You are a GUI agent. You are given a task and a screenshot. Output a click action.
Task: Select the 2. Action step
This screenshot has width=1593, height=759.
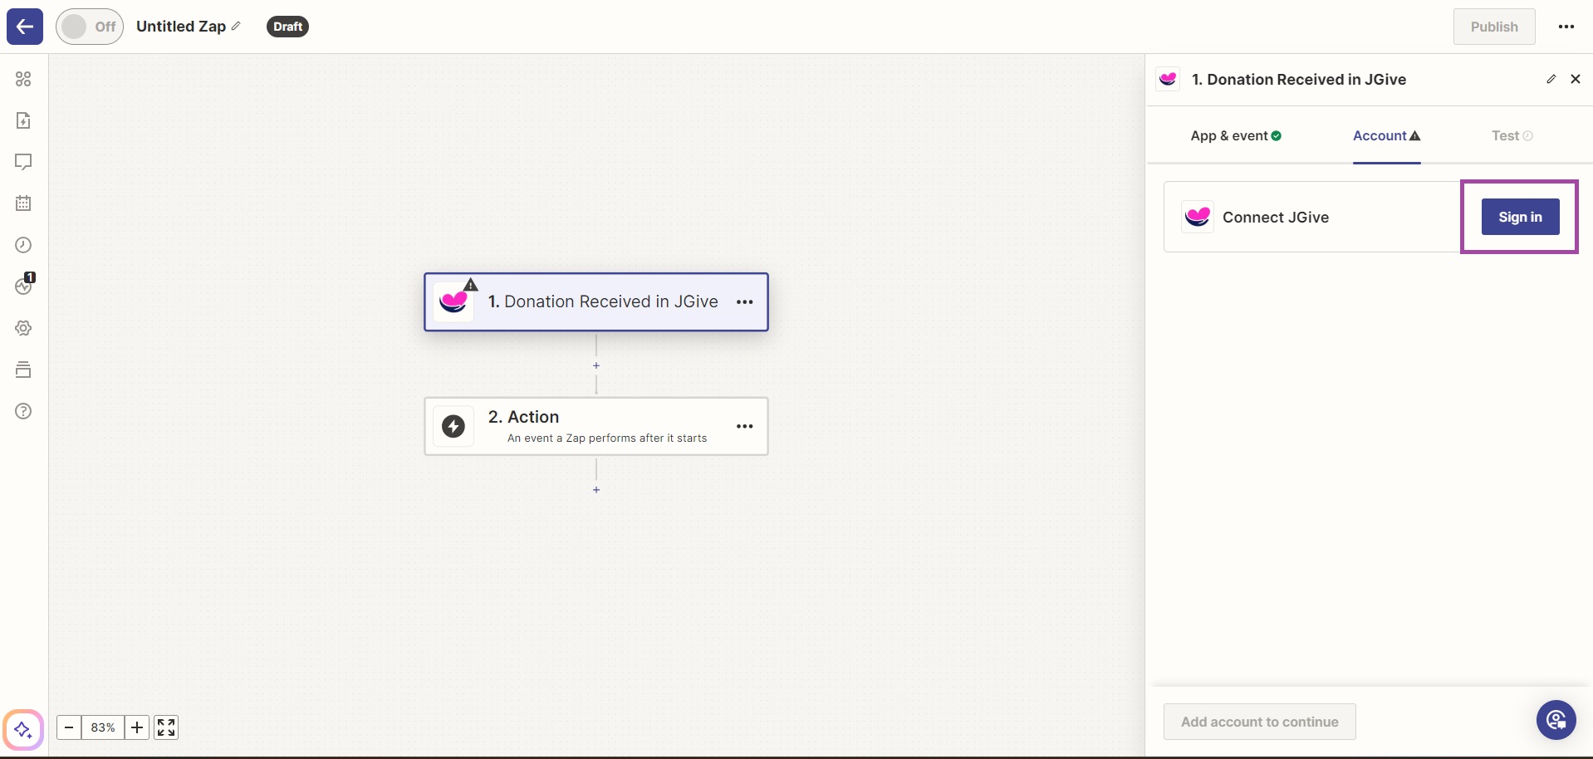[596, 426]
